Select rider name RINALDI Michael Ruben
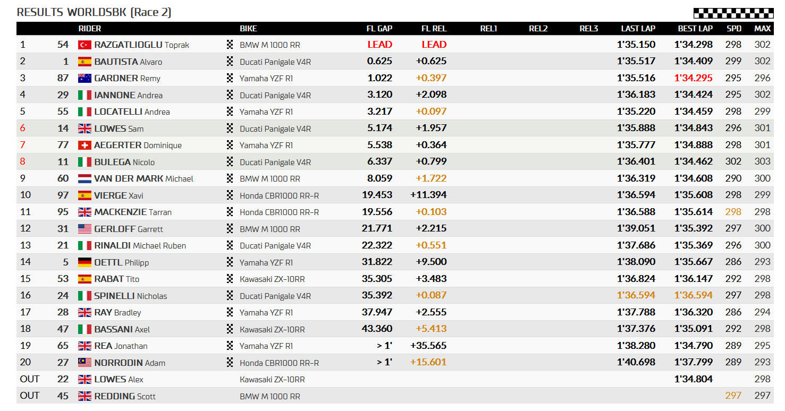Viewport: 785px width, 411px height. 140,246
